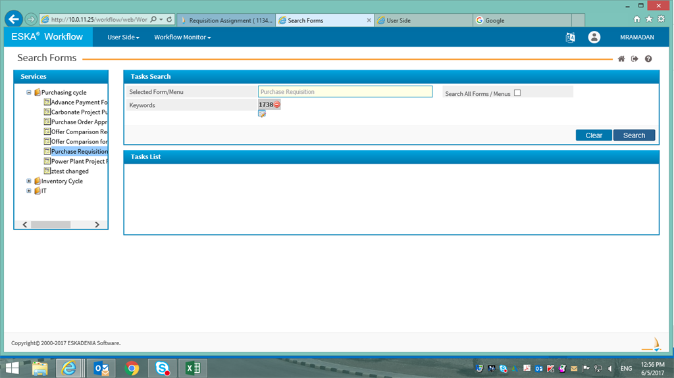Open the address bar dropdown arrow
The height and width of the screenshot is (378, 674).
(x=161, y=19)
